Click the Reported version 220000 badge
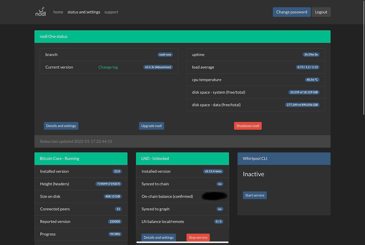This screenshot has height=245, width=365. point(115,221)
